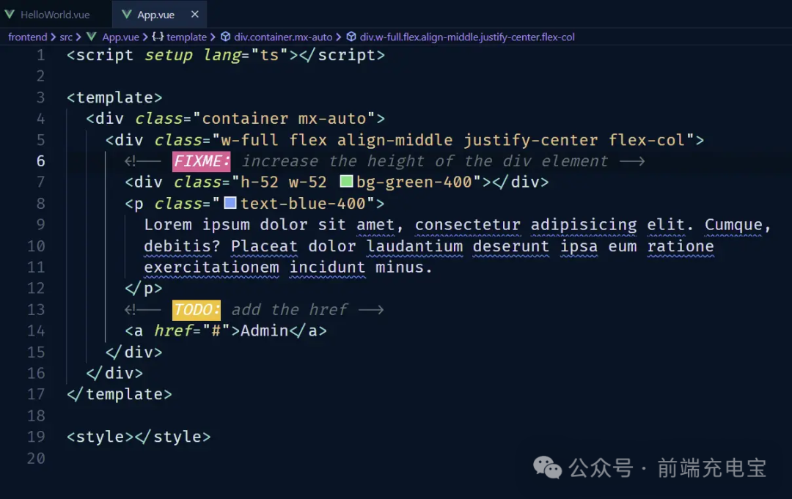Open App.vue breadcrumb item
This screenshot has height=499, width=792.
[x=121, y=37]
